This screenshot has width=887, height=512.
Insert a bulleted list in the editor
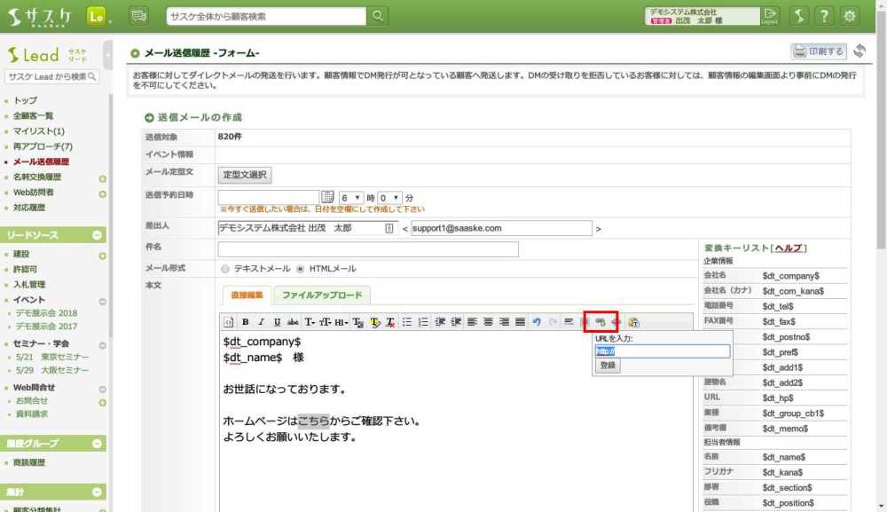[407, 322]
